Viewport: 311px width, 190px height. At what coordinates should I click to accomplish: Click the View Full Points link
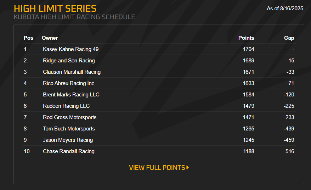(x=157, y=168)
